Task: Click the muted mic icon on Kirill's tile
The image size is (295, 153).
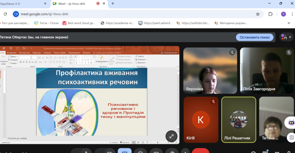Action: [213, 102]
